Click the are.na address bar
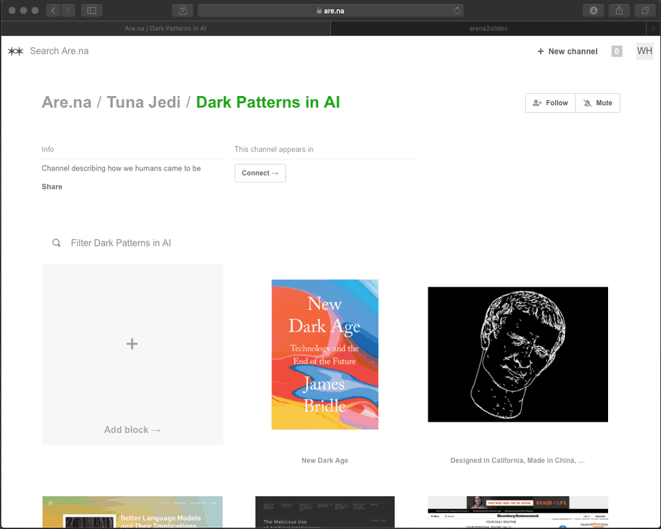661x529 pixels. pyautogui.click(x=330, y=10)
